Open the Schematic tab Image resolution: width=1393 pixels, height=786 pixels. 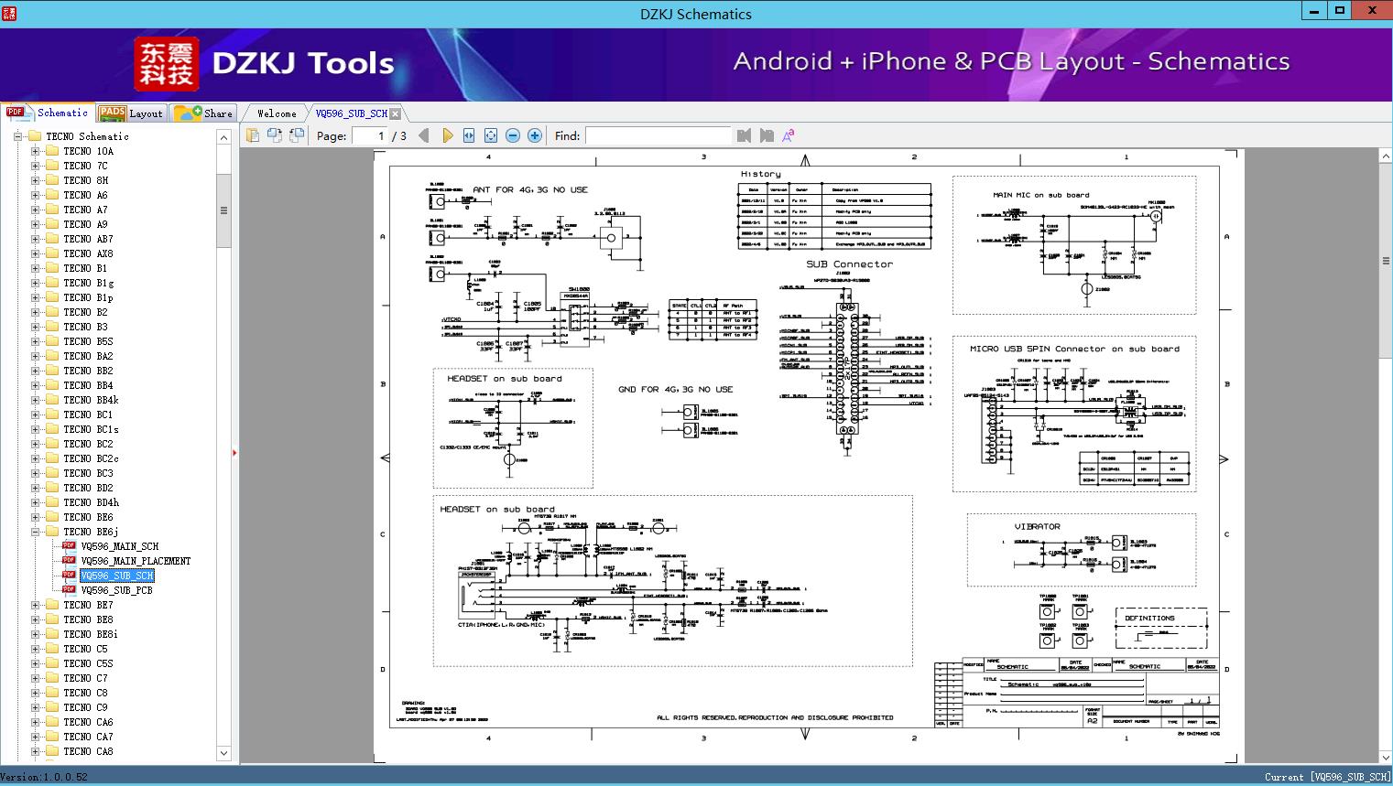pyautogui.click(x=48, y=113)
